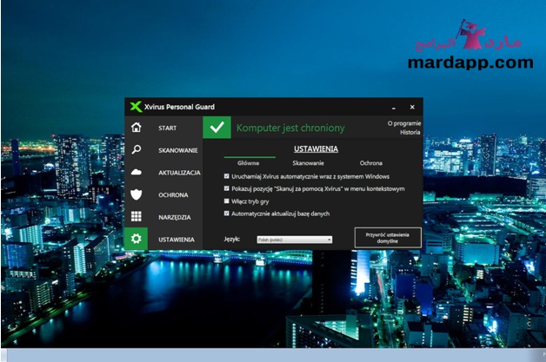Viewport: 546px width, 362px height.
Task: Open the OCHRONA sidebar section
Action: click(x=173, y=194)
